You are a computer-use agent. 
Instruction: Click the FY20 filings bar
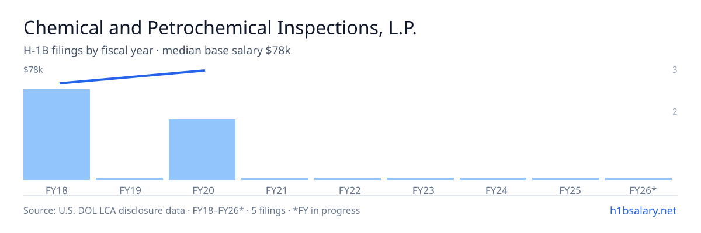(202, 150)
